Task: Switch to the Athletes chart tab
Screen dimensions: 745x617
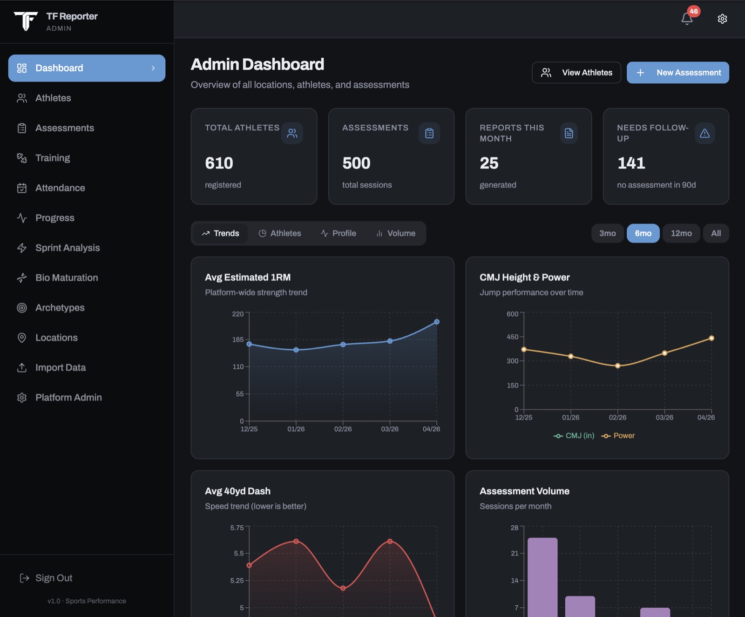Action: click(x=280, y=233)
